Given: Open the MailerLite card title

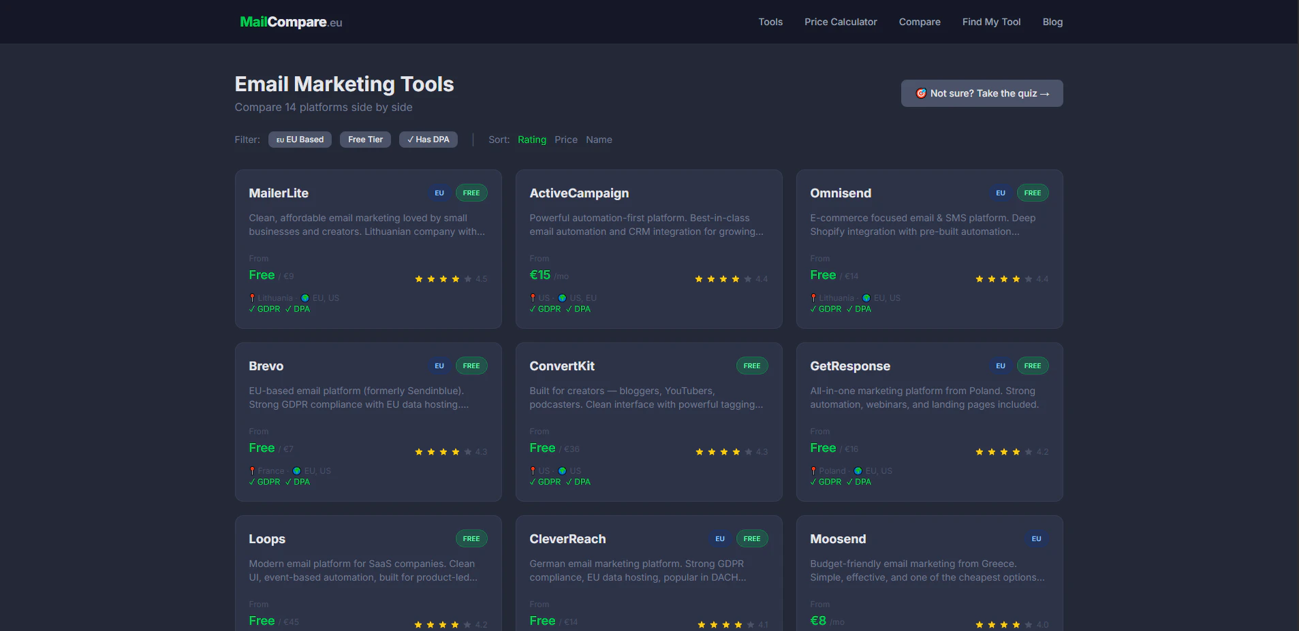Looking at the screenshot, I should coord(279,193).
